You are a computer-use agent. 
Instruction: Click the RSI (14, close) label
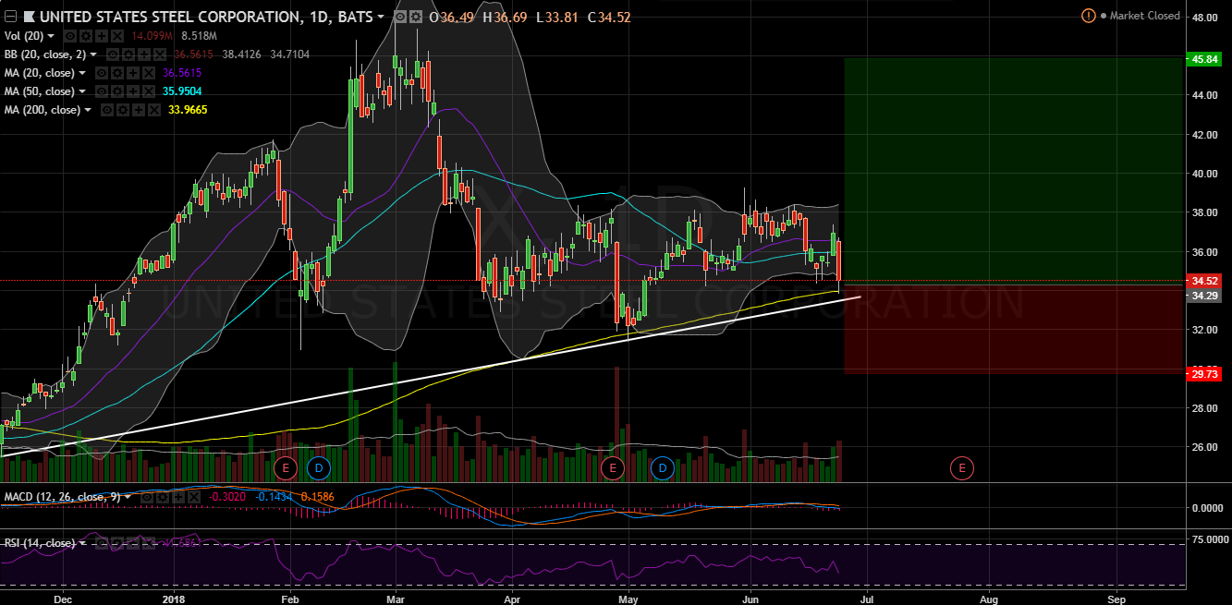coord(40,543)
